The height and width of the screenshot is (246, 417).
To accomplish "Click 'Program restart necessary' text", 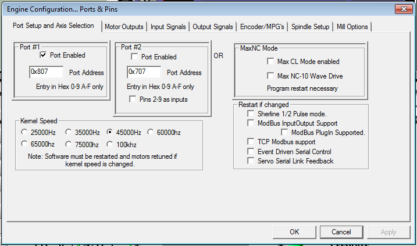I will 302,88.
